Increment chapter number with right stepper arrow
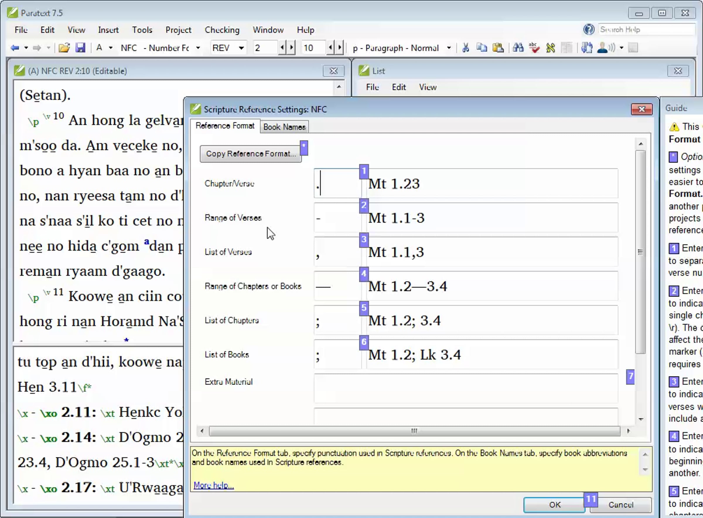The height and width of the screenshot is (518, 703). 291,48
